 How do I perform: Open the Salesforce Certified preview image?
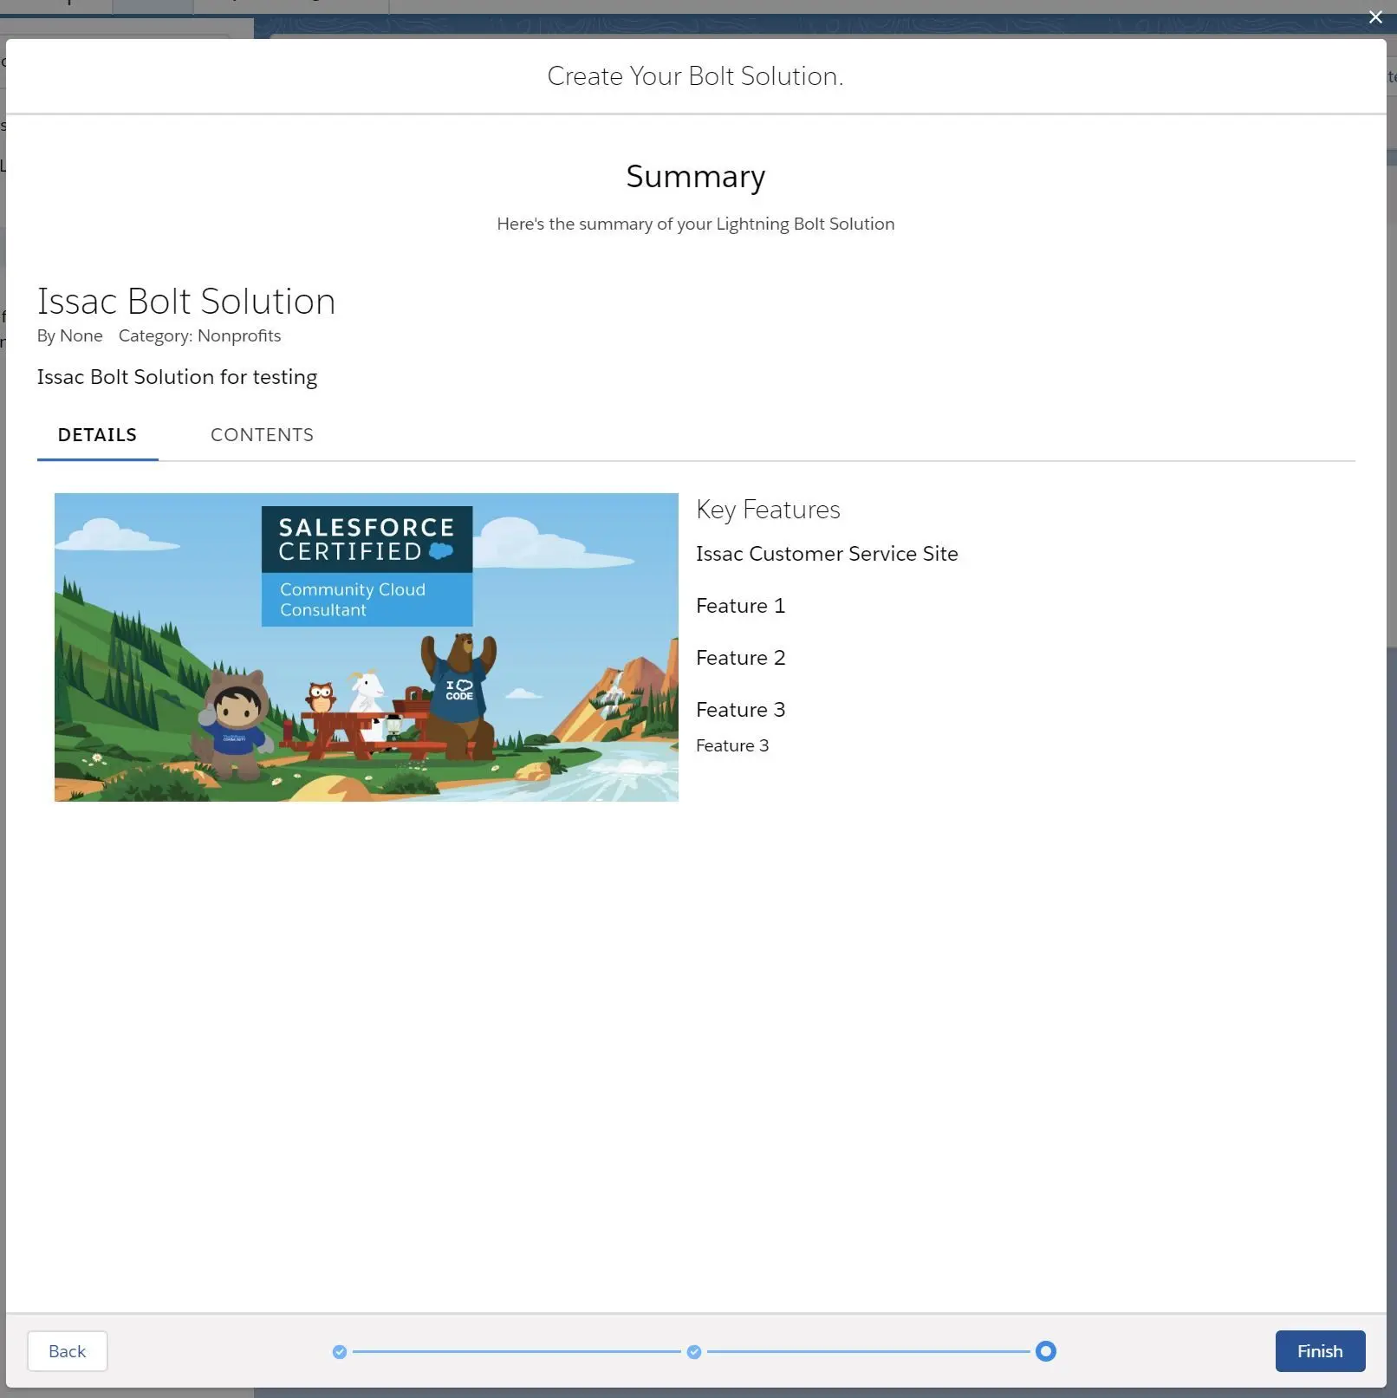click(x=367, y=647)
